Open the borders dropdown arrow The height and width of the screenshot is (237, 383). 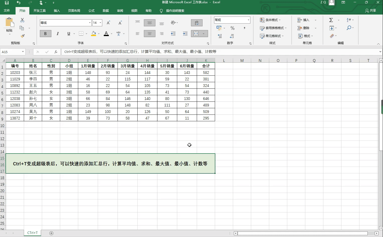point(86,34)
